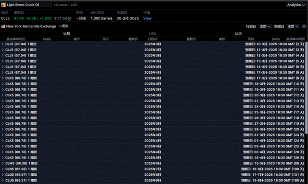Click the 2025年6月 cell
This screenshot has width=308, height=184.
click(153, 164)
